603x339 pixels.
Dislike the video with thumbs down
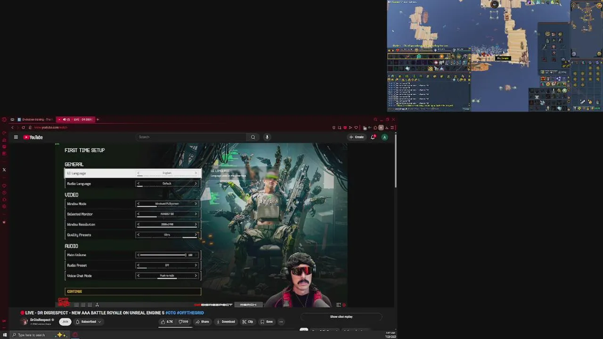(x=184, y=322)
